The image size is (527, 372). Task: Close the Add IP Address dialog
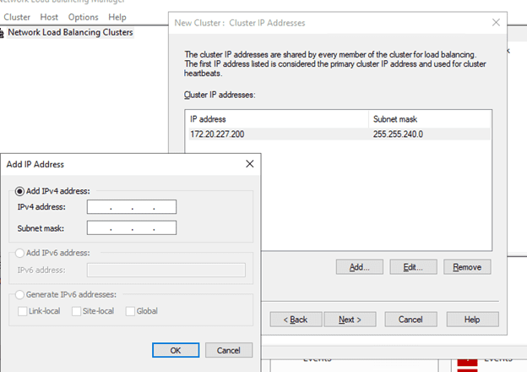pyautogui.click(x=248, y=164)
